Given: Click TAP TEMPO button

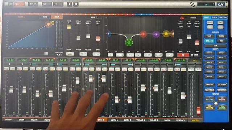Looking at the screenshot, I should coord(221,84).
